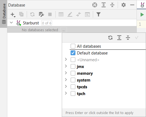This screenshot has width=146, height=117.
Task: Click the Stop square icon
Action: pos(50,14)
